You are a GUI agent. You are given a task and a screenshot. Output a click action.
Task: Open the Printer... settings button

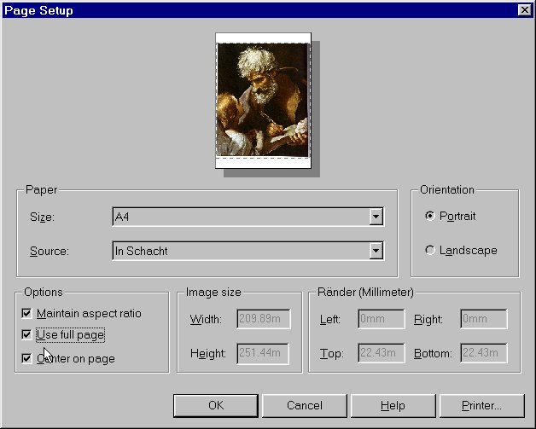481,405
